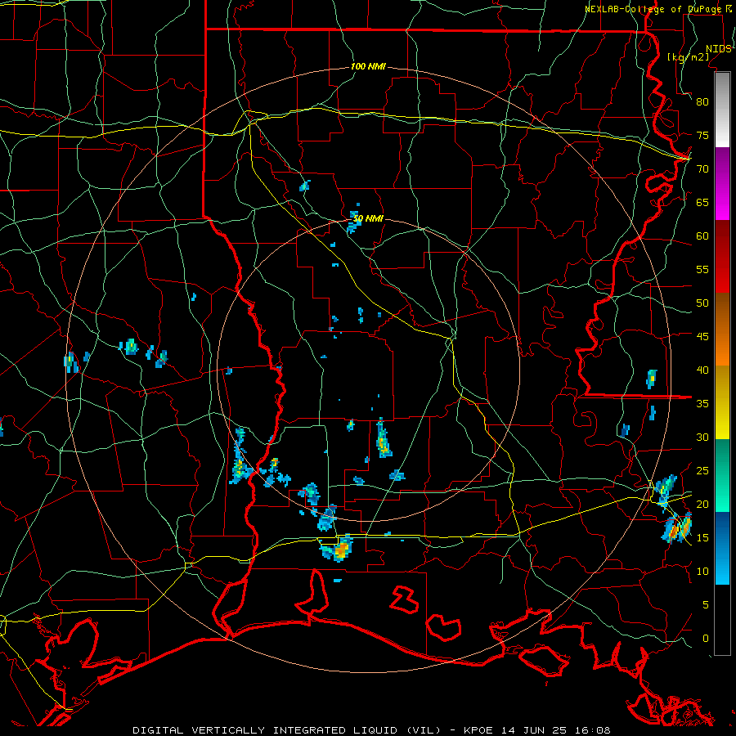Click the 75 value on the VIL scale

coord(702,135)
